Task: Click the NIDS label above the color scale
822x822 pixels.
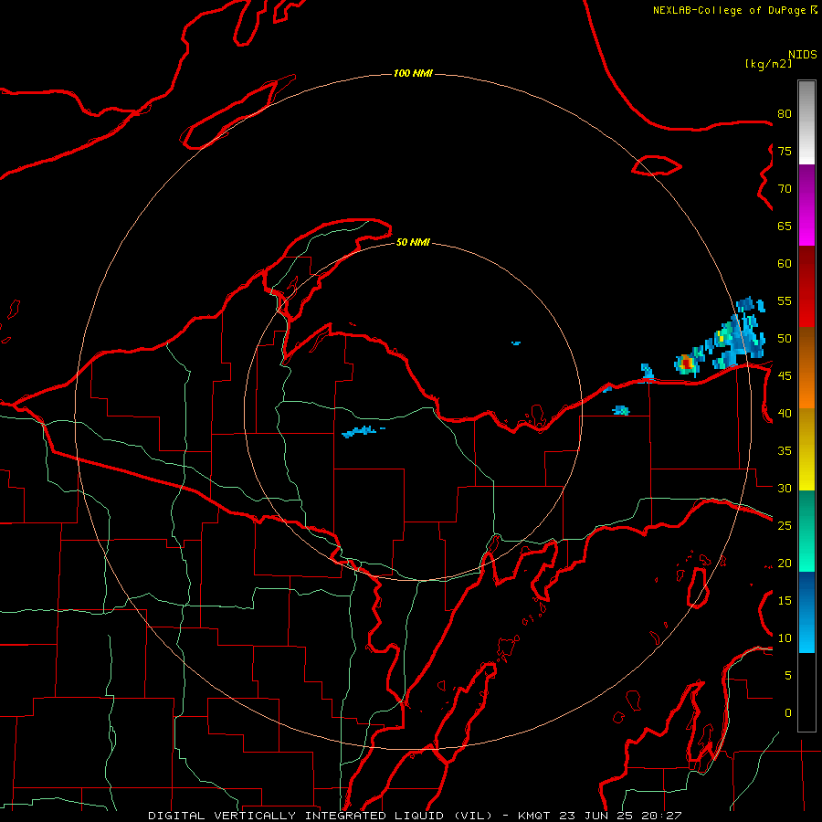Action: click(x=803, y=55)
